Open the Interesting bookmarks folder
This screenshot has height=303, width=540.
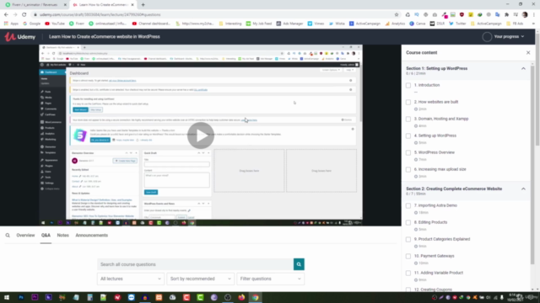pos(230,24)
